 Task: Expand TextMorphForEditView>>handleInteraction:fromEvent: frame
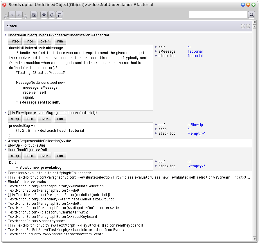coord(6,234)
